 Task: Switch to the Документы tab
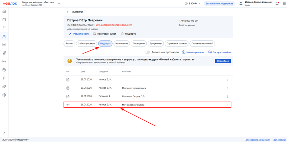[156, 44]
